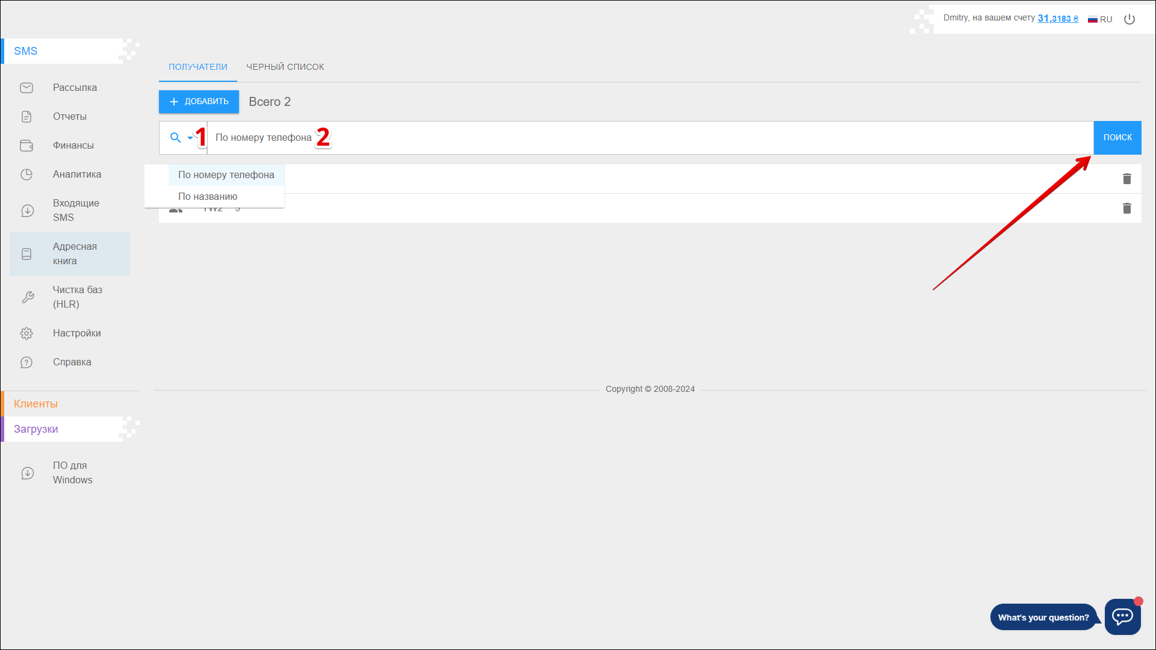Open the Клиенты section
Image resolution: width=1156 pixels, height=650 pixels.
point(36,404)
